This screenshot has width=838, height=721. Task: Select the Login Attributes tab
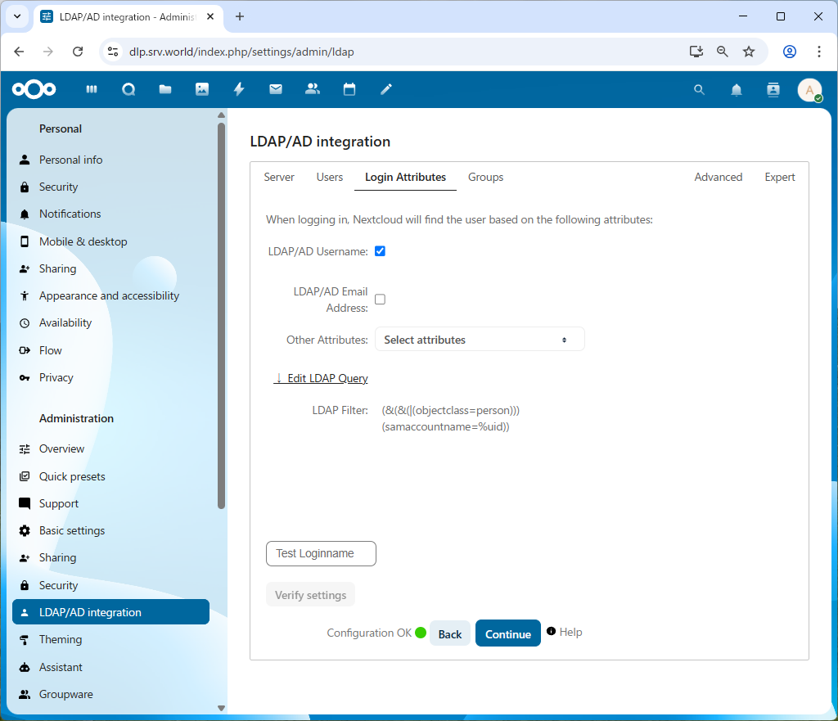[x=405, y=177]
